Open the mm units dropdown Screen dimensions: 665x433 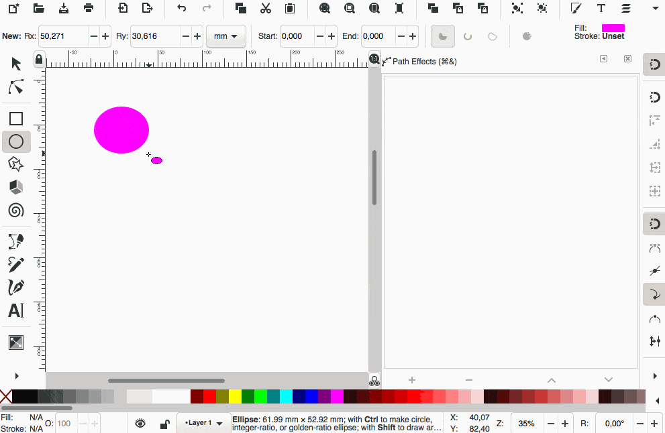(x=225, y=36)
